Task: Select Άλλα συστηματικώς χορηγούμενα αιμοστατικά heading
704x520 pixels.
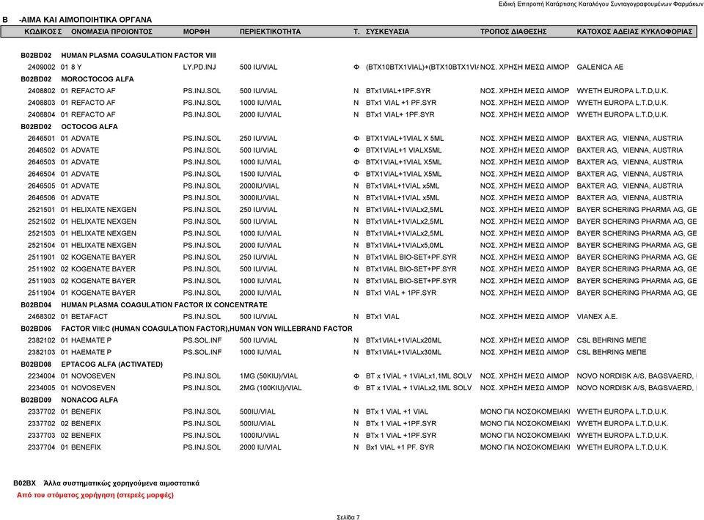Action: 121,483
